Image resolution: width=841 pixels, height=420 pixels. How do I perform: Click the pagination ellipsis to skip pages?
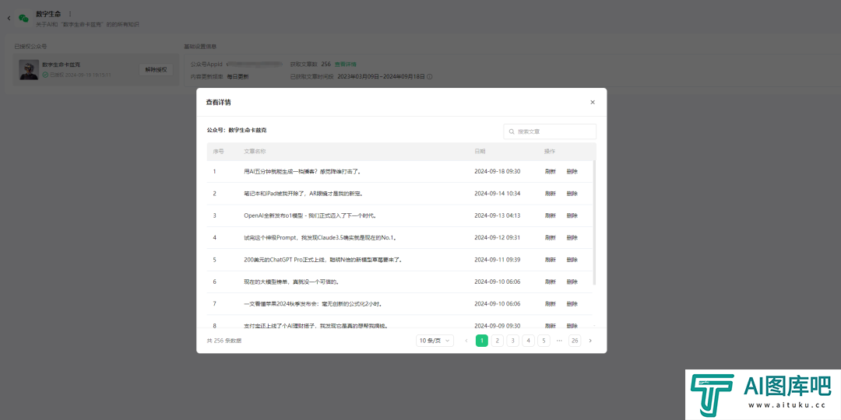coord(559,341)
